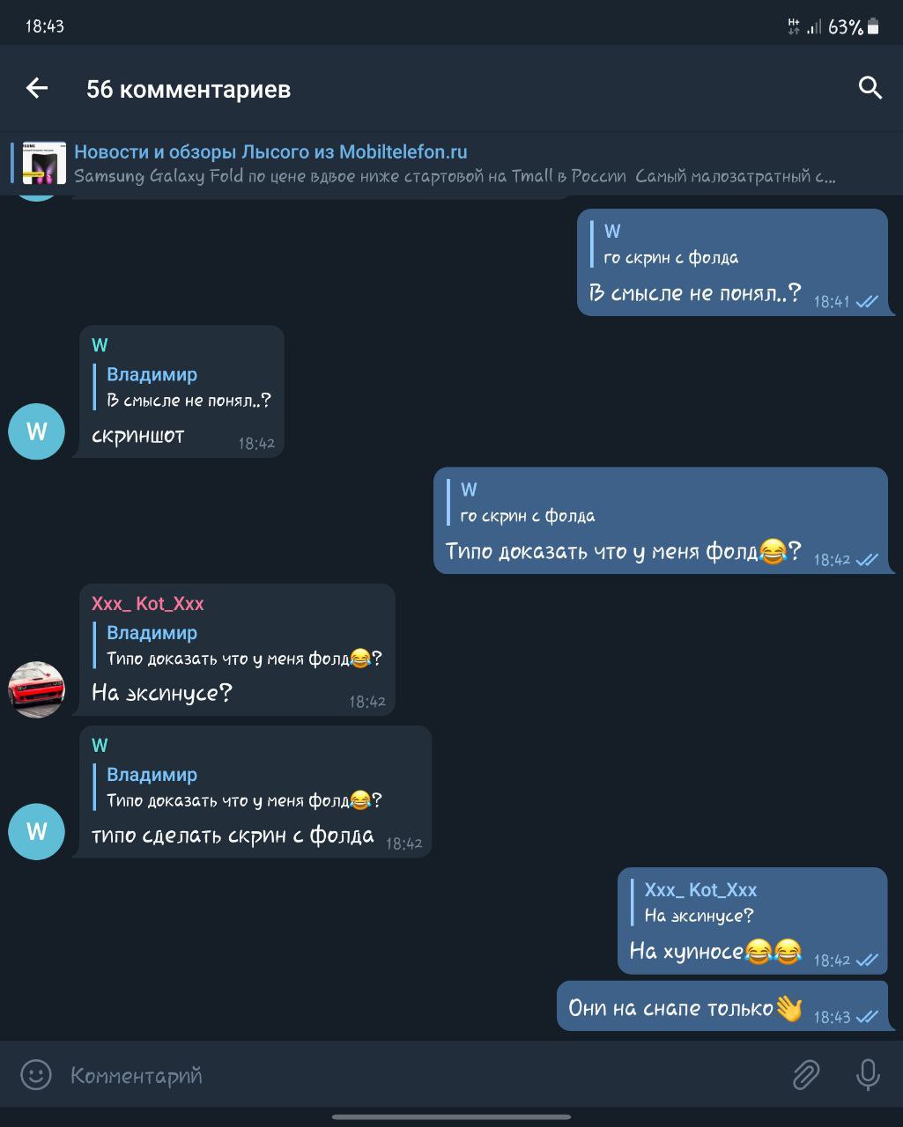Open the red car avatar of Xxx_Kot_Xxx

click(x=36, y=689)
